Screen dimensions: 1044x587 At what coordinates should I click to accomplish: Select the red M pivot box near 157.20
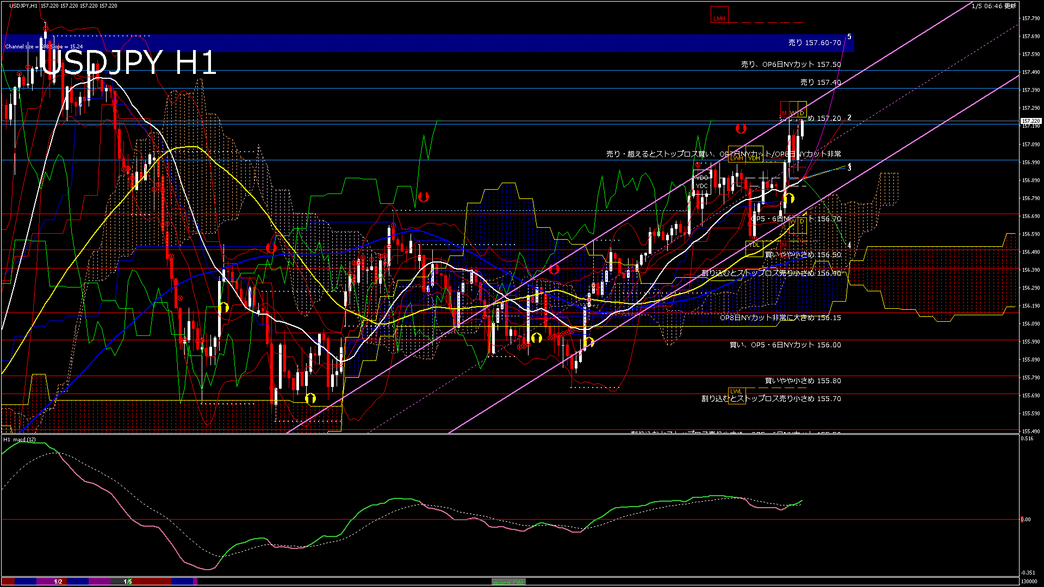pos(785,109)
